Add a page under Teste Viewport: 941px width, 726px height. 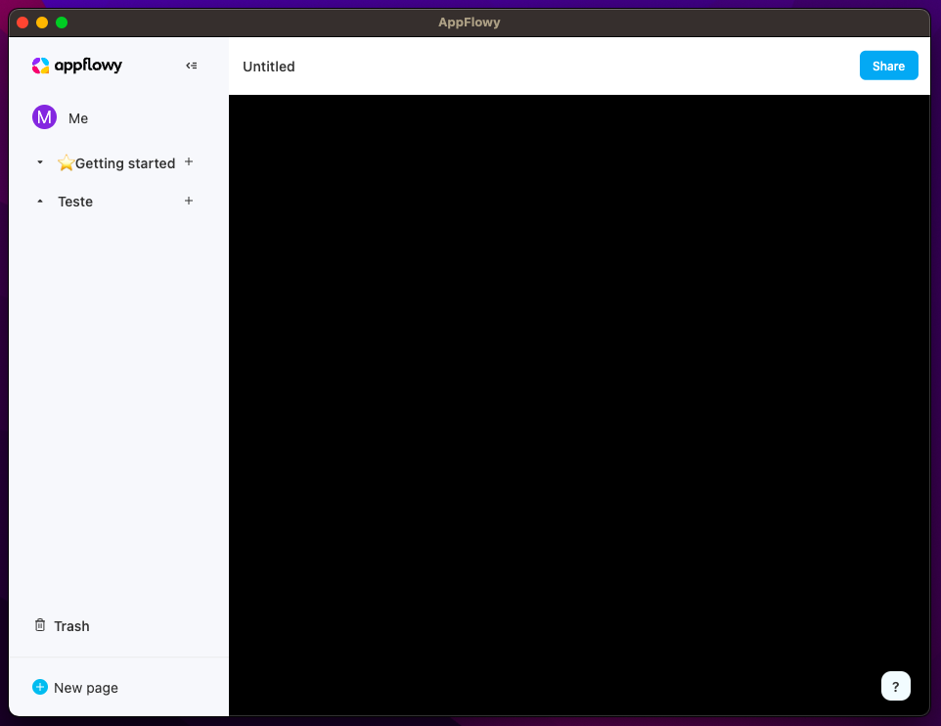tap(189, 201)
